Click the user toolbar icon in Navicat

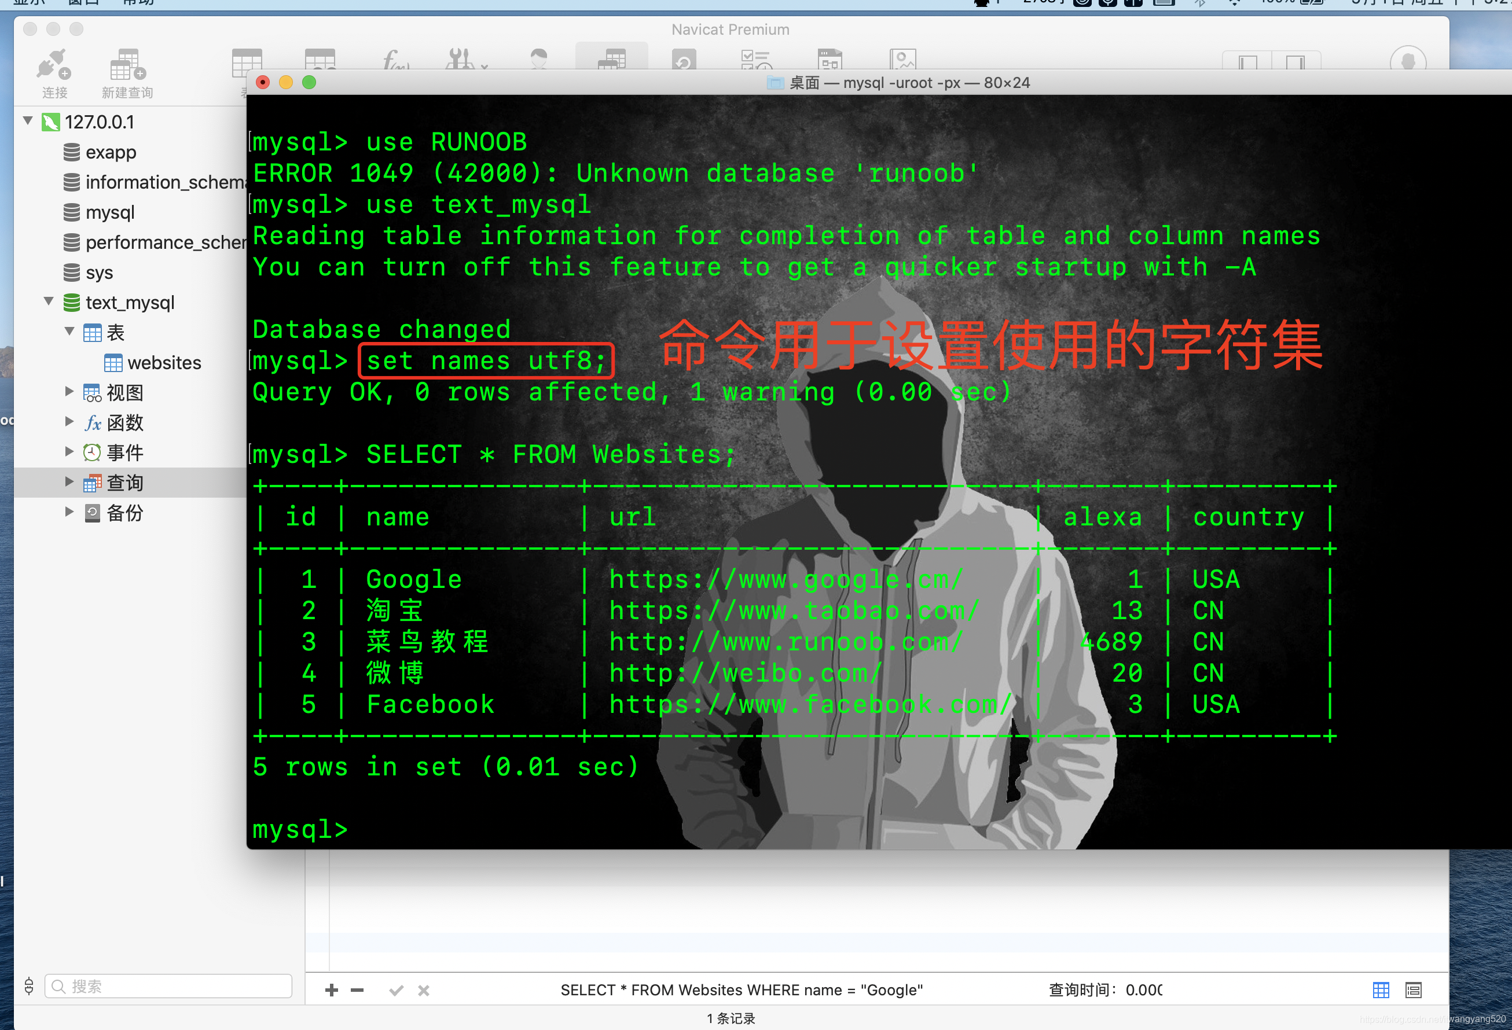539,58
